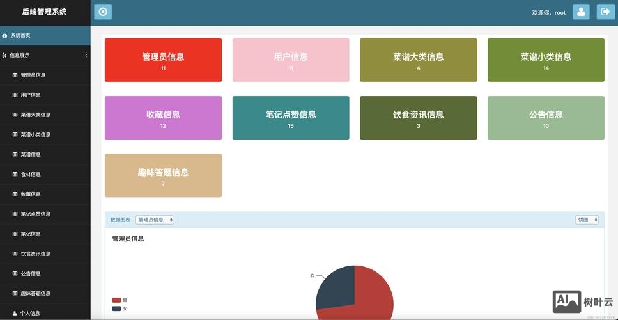
Task: Click the table icon beside 公告信息 in sidebar
Action: click(x=15, y=273)
